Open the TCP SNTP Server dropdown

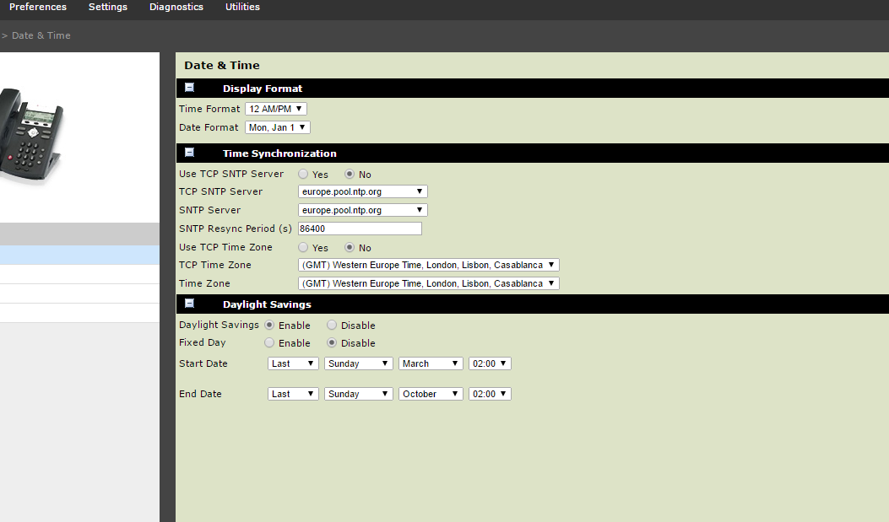363,191
